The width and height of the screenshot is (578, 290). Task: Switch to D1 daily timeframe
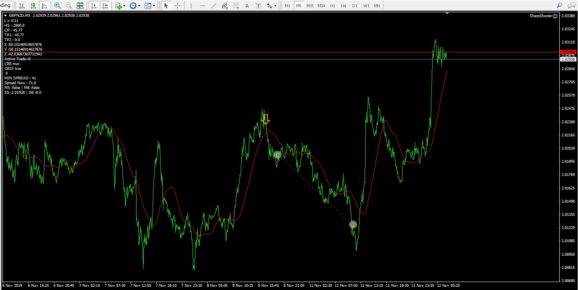coord(355,6)
